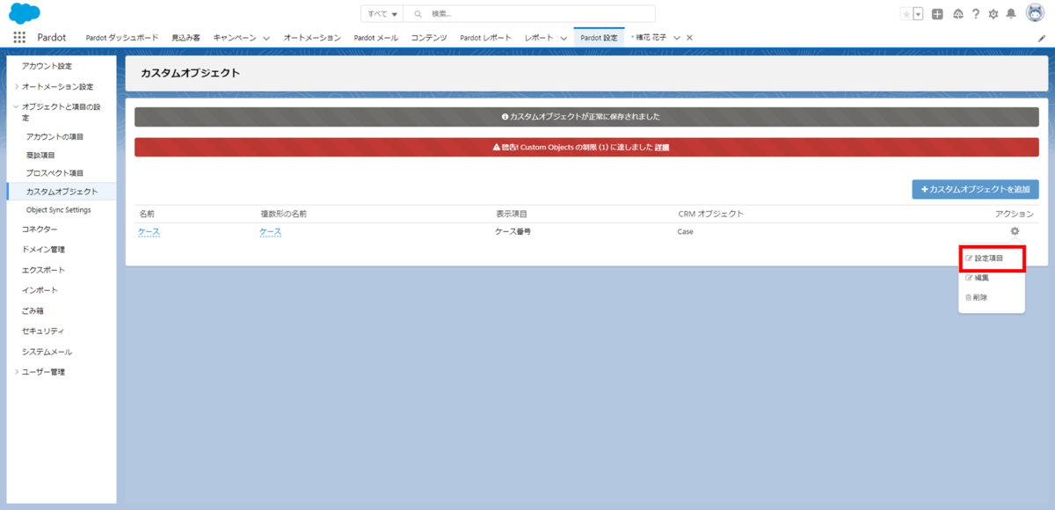Focus the 検索 search field
This screenshot has height=510, width=1055.
[x=529, y=14]
